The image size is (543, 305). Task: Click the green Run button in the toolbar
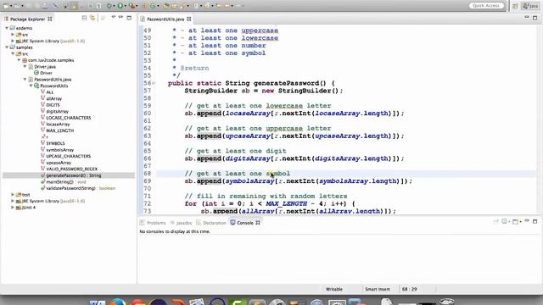coord(120,6)
